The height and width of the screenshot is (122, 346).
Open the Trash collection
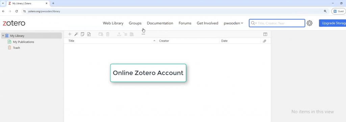(x=16, y=48)
